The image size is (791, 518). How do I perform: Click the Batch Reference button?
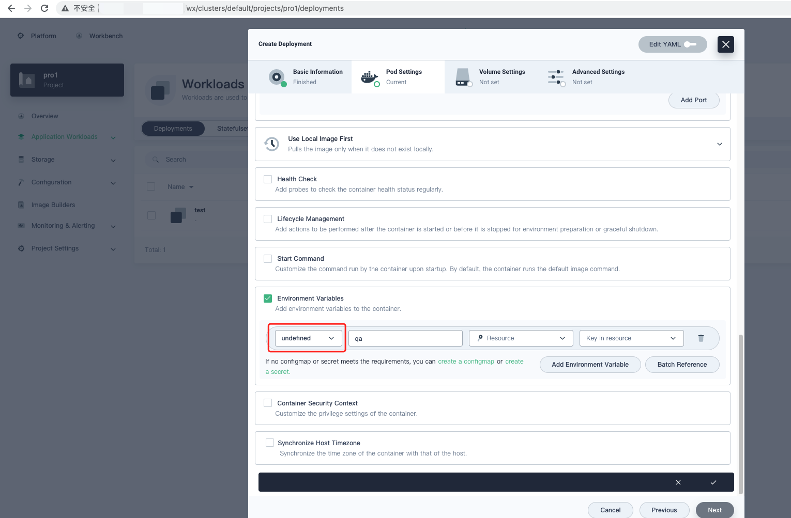[x=682, y=364]
